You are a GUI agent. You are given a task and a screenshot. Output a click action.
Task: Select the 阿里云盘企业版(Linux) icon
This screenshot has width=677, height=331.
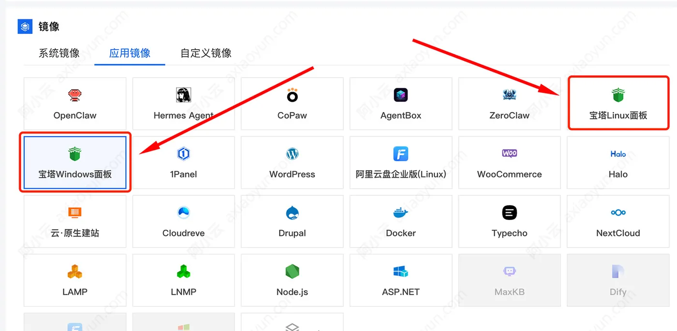pyautogui.click(x=401, y=154)
